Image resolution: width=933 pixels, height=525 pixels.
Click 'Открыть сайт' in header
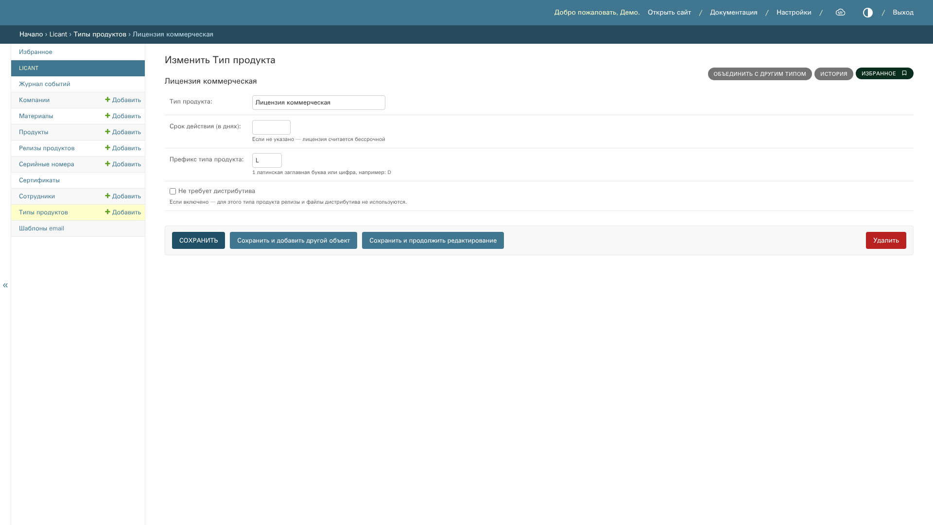tap(669, 13)
